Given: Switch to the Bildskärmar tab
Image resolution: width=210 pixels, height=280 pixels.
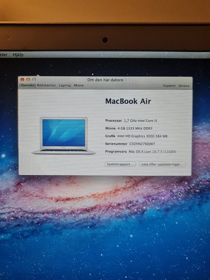Looking at the screenshot, I should tap(46, 85).
